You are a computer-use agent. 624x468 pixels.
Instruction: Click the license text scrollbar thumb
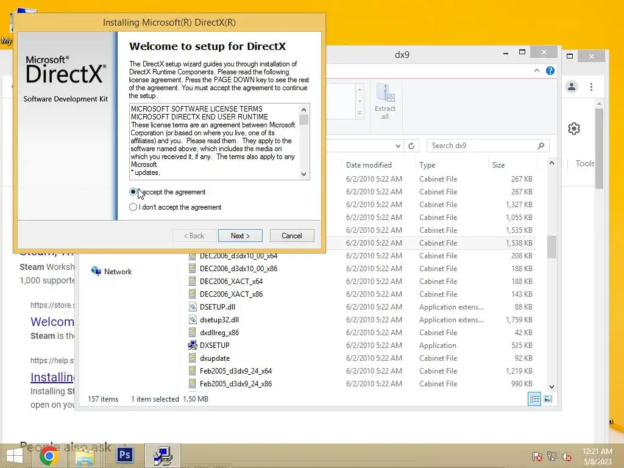pyautogui.click(x=303, y=120)
